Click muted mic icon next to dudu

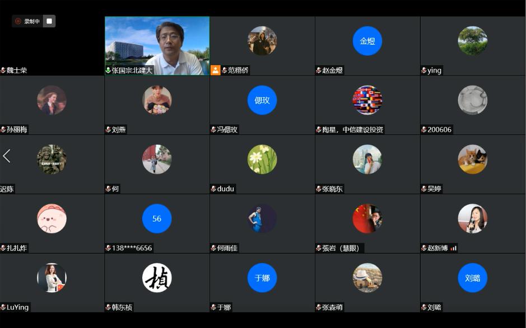coord(213,189)
